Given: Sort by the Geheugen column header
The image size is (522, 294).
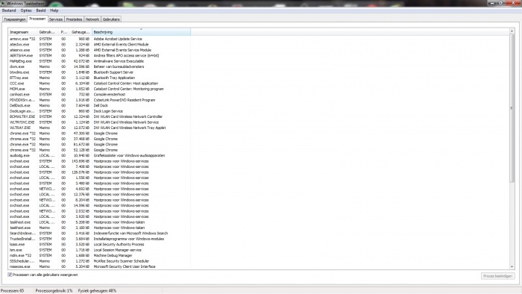Looking at the screenshot, I should (x=81, y=32).
